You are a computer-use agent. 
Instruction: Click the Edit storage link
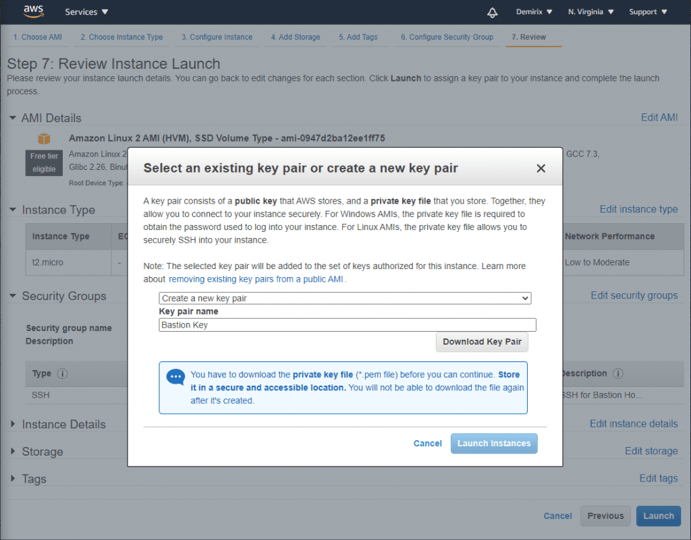tap(651, 450)
